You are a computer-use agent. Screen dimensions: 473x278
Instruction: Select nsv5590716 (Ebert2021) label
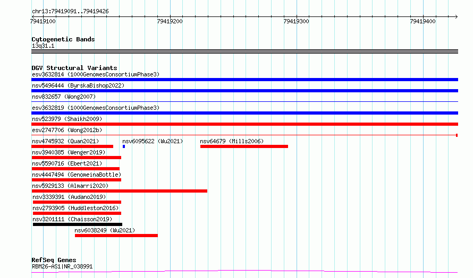[x=67, y=163]
